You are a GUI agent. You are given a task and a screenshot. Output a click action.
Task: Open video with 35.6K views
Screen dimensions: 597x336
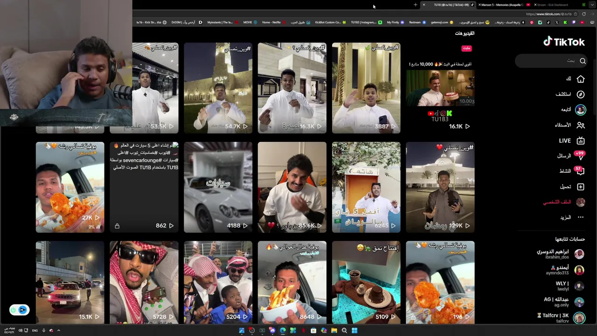point(292,187)
